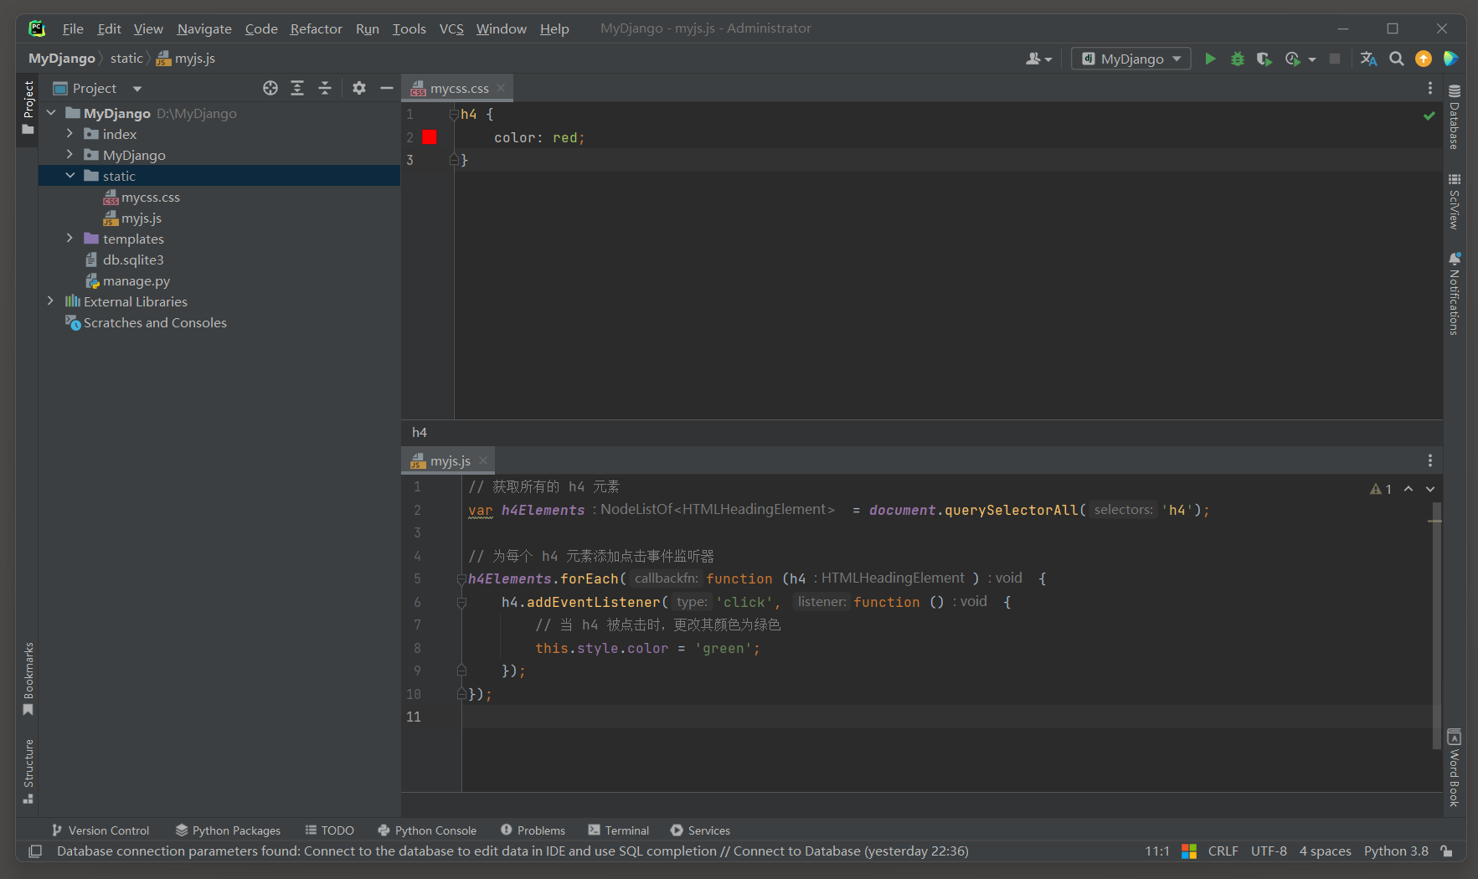Open the File menu
The width and height of the screenshot is (1478, 879).
point(73,28)
